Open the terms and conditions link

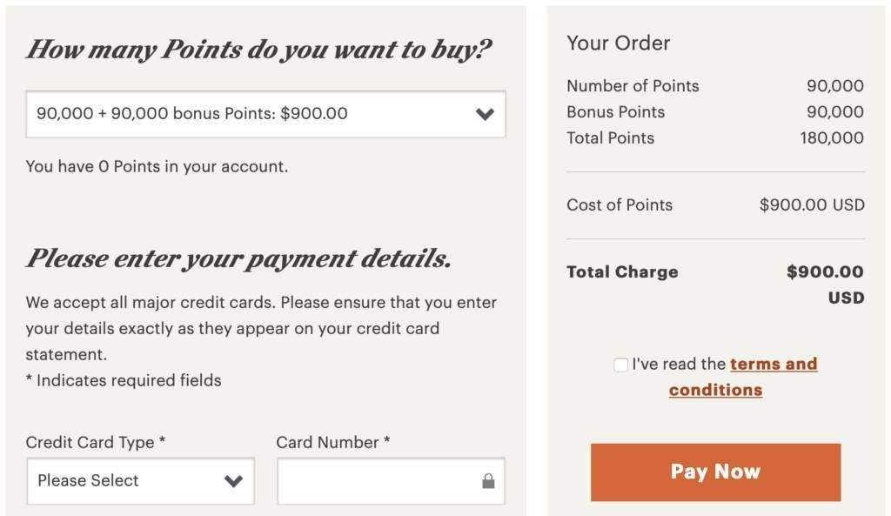click(x=743, y=377)
